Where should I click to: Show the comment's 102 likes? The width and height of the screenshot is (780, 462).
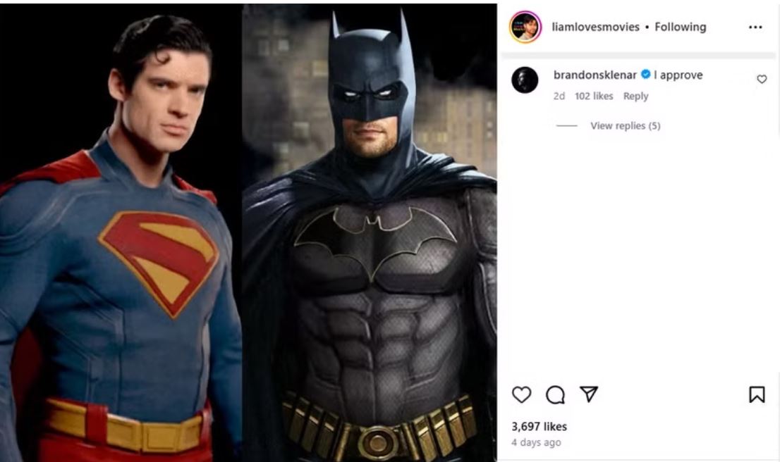(x=594, y=96)
